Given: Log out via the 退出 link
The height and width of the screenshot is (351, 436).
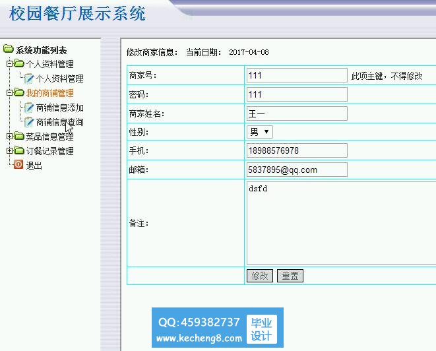Looking at the screenshot, I should (x=34, y=166).
